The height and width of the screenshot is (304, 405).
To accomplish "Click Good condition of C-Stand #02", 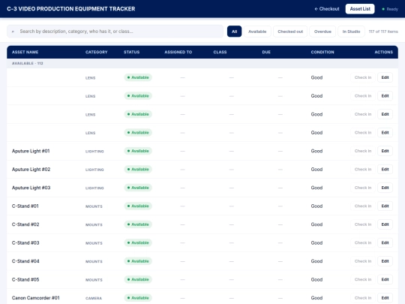I will click(316, 224).
